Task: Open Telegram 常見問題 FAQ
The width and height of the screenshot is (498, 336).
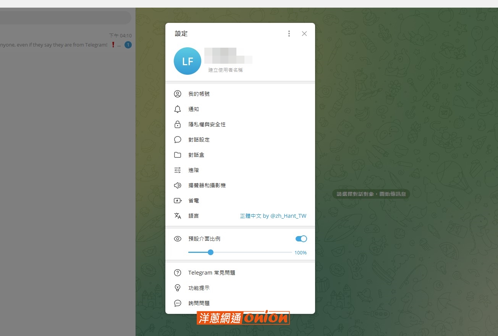Action: pyautogui.click(x=240, y=273)
